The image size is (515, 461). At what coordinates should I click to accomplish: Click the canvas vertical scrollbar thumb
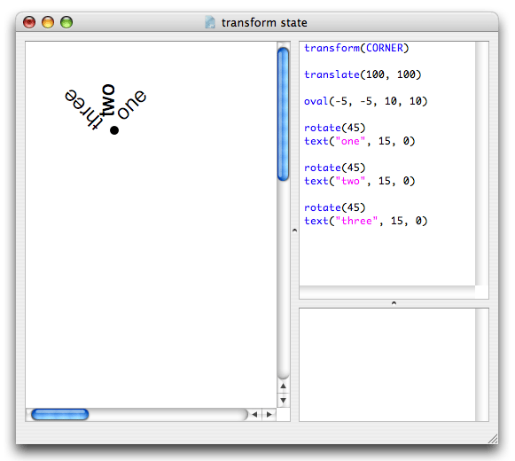click(x=283, y=114)
